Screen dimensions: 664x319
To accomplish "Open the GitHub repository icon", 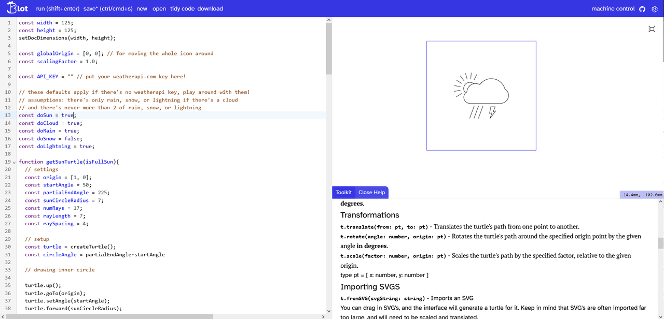I will pos(642,9).
